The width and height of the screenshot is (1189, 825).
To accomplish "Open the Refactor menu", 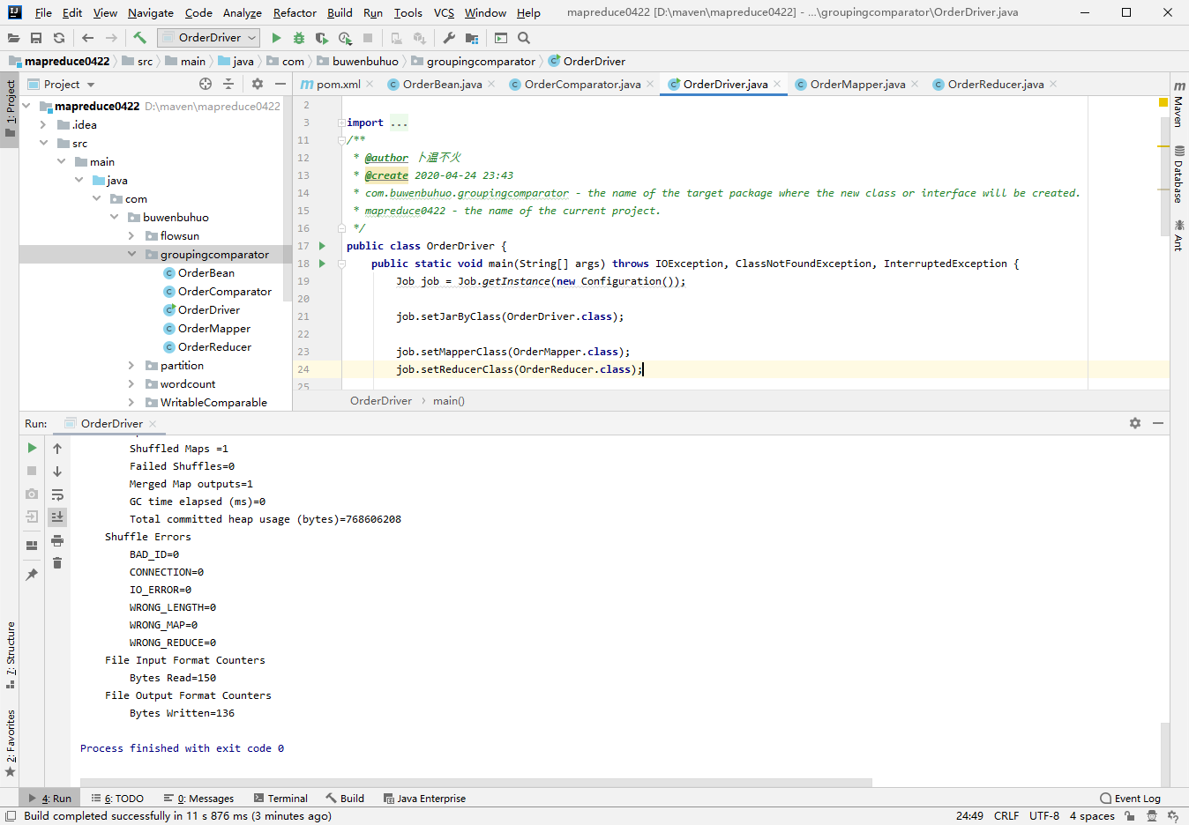I will pos(295,12).
